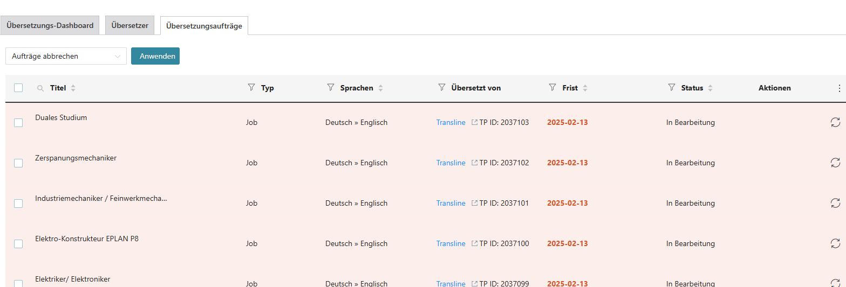Switch to the Übersetzungs-Dashboard tab

(x=50, y=25)
